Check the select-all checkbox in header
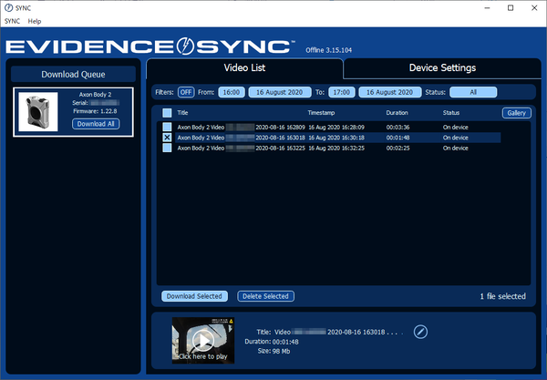This screenshot has width=547, height=380. [x=167, y=113]
